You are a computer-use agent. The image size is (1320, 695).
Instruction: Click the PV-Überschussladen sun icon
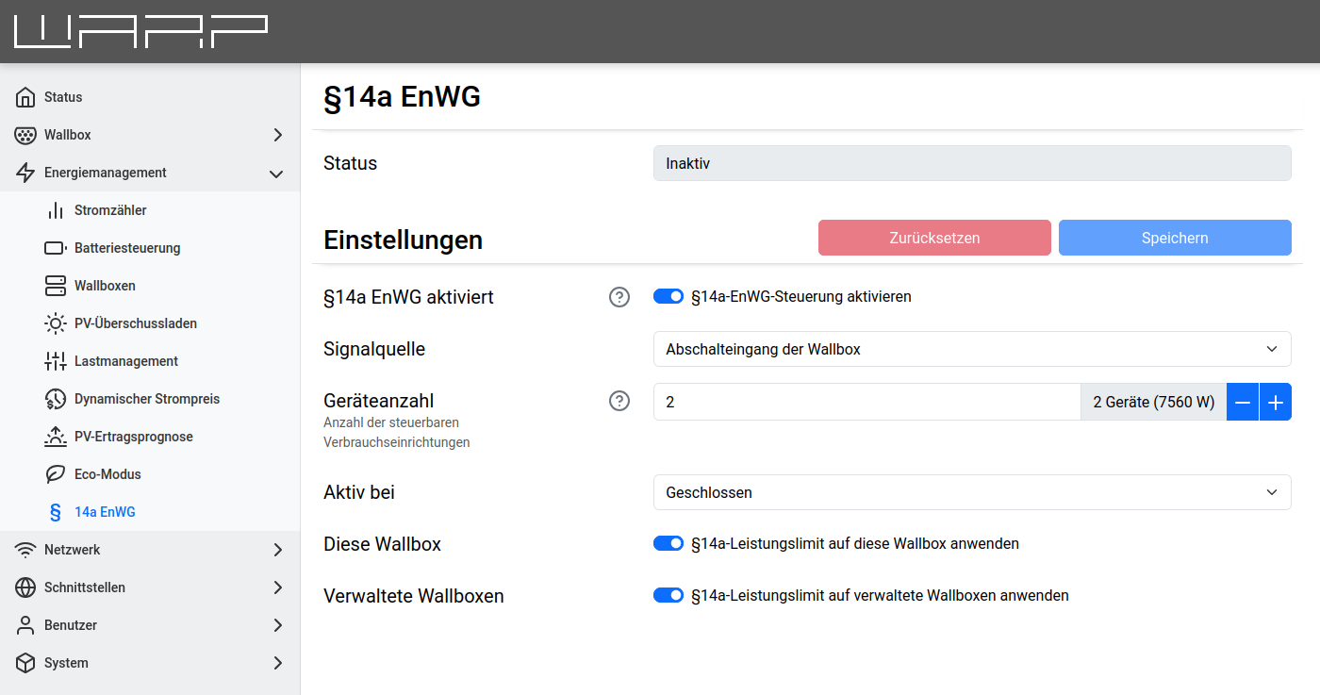(x=56, y=323)
